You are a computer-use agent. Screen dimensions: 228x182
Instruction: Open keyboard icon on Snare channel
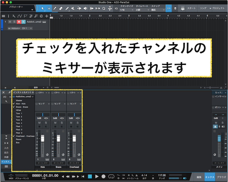63,159
